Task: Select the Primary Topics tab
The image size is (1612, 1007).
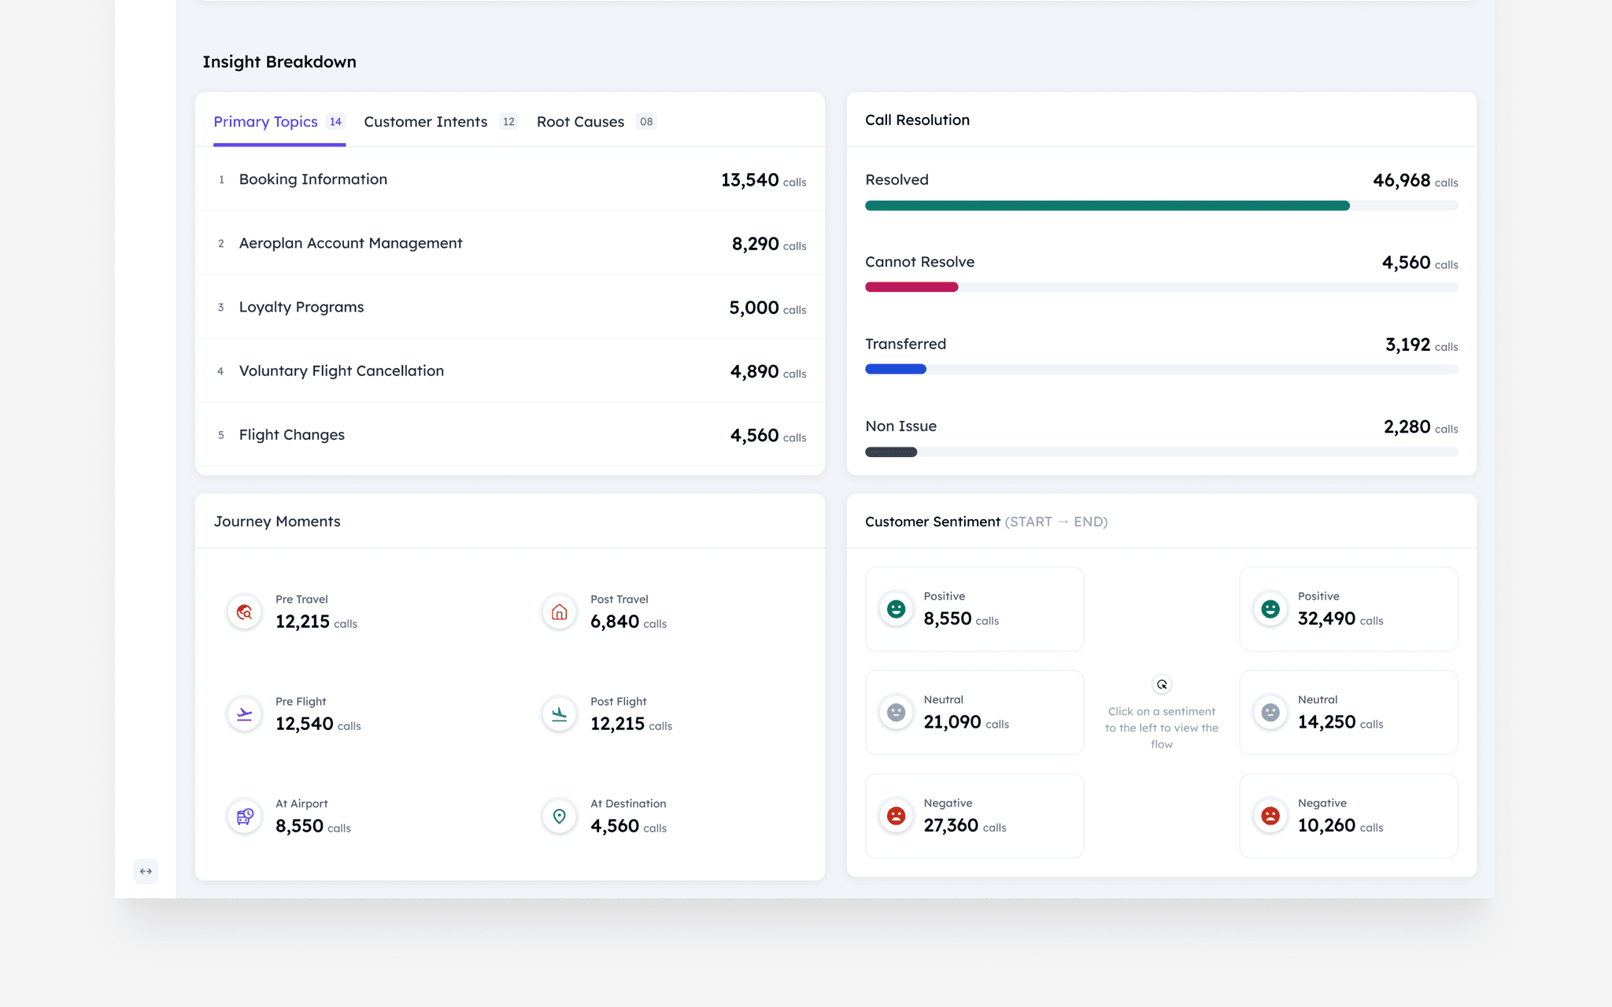Action: coord(266,122)
